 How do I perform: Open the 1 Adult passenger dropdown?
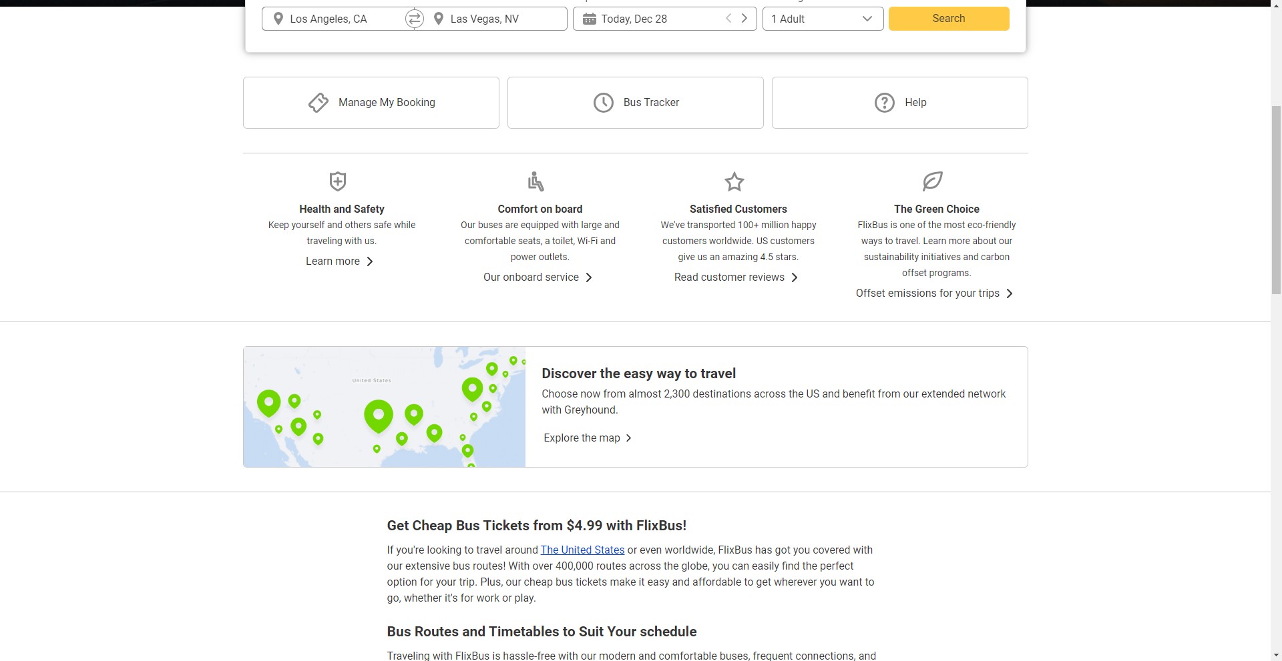[823, 19]
